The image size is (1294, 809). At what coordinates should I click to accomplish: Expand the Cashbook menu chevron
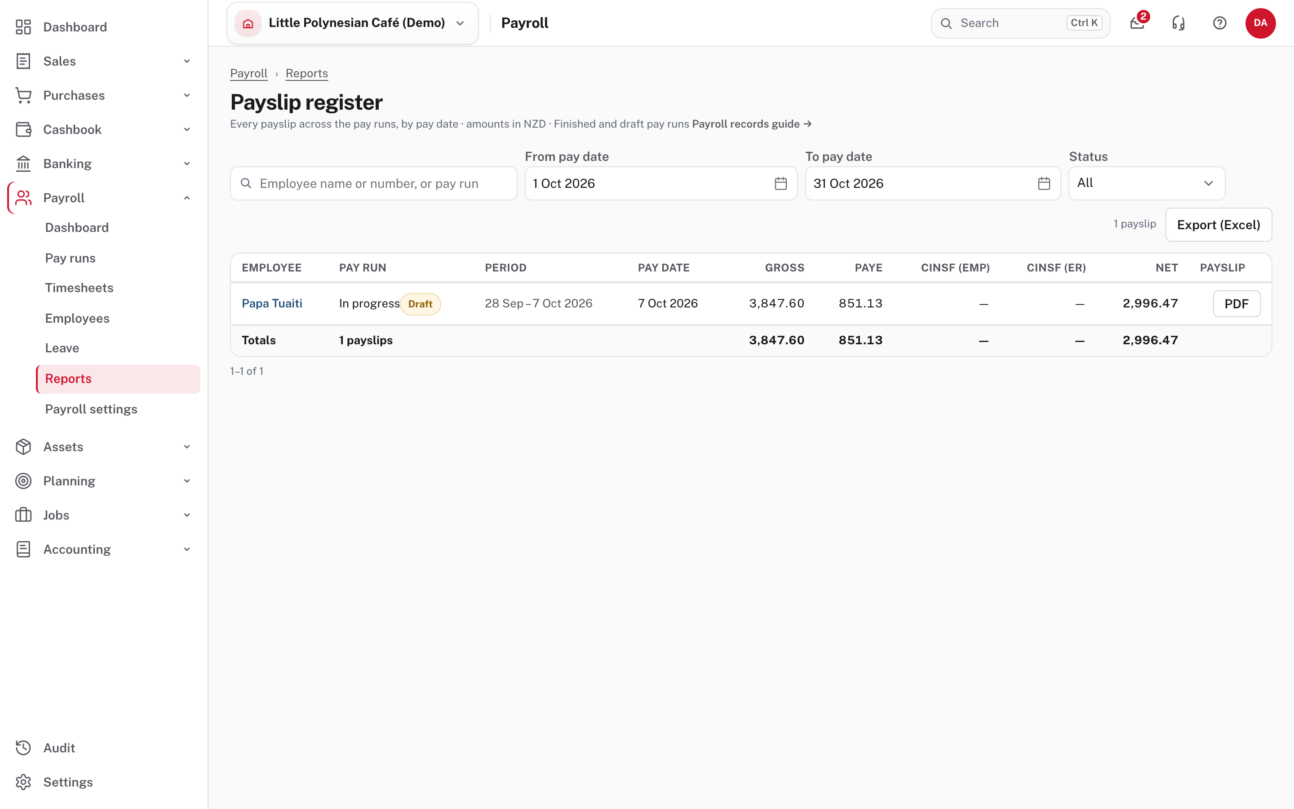[186, 129]
